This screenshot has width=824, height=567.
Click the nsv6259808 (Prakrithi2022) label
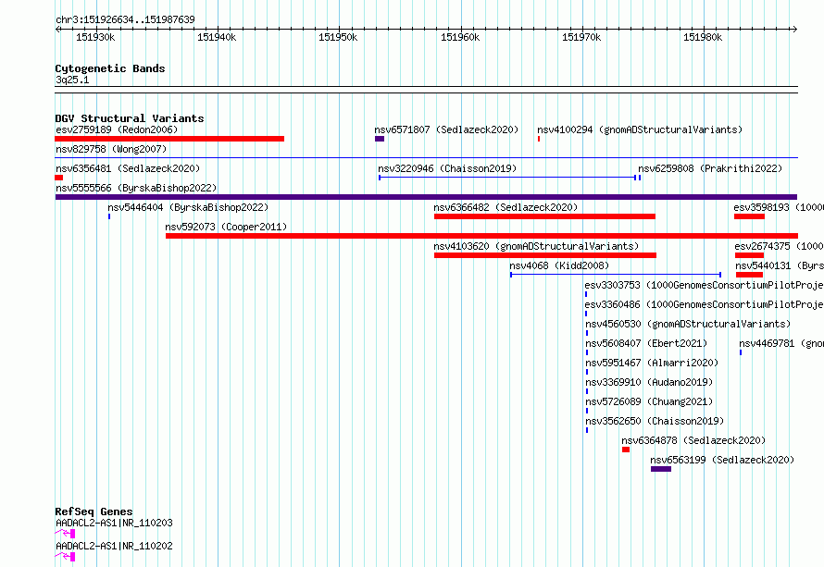[x=710, y=168]
